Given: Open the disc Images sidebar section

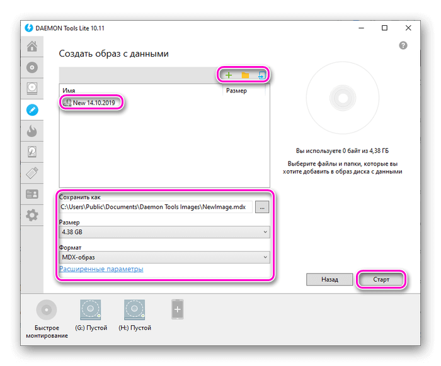Looking at the screenshot, I should point(32,67).
